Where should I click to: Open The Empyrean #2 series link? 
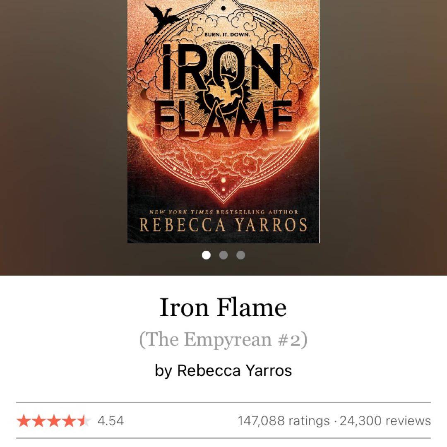pos(223,339)
